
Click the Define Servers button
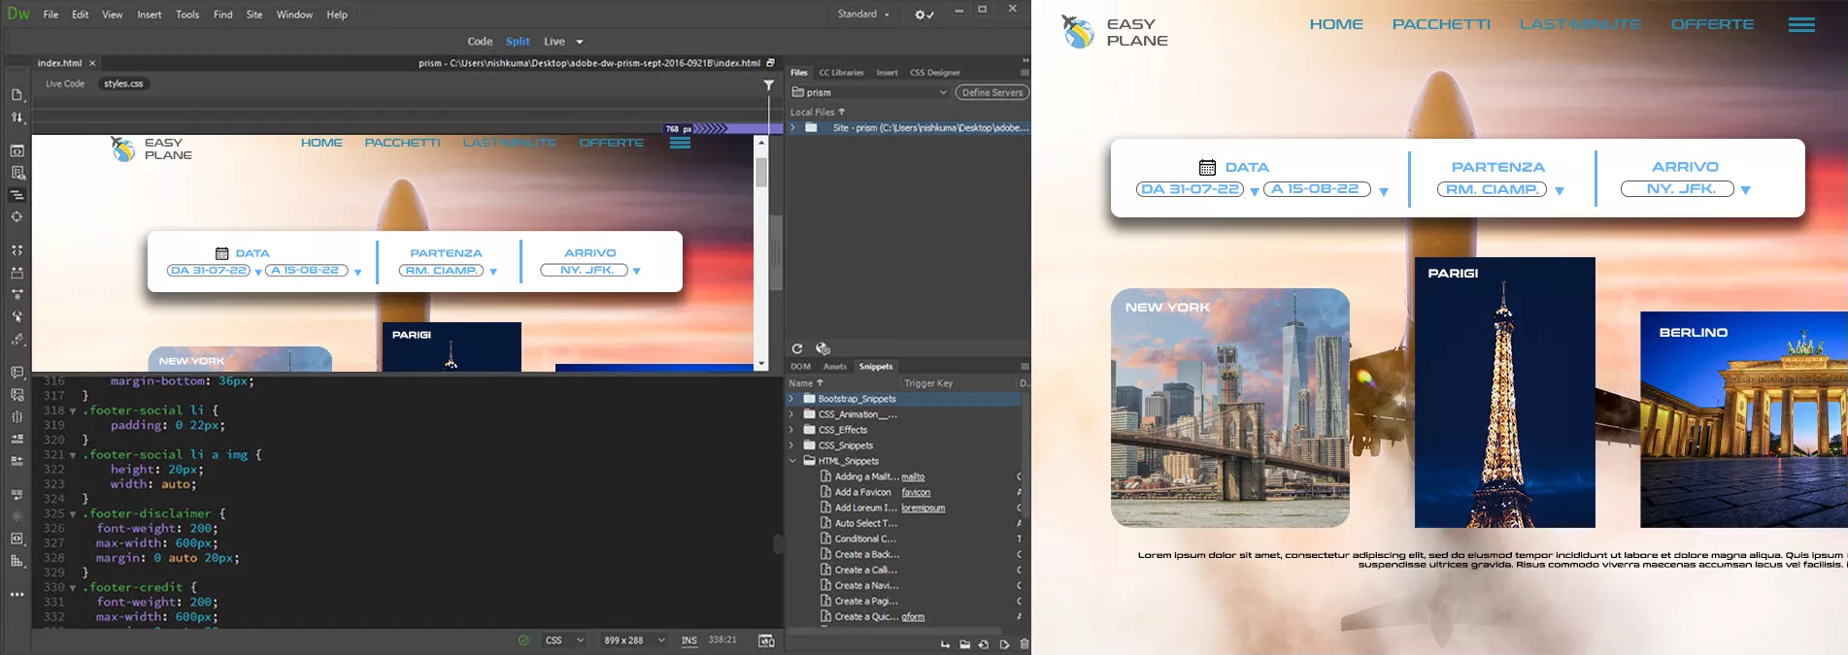coord(991,92)
